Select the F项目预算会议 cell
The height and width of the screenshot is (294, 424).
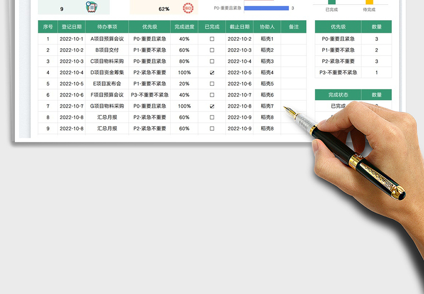pos(107,95)
